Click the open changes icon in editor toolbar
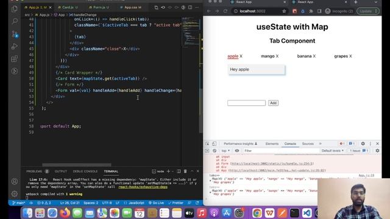 click(156, 7)
